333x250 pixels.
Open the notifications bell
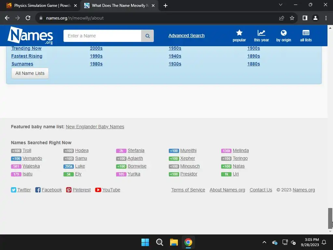tap(324, 242)
